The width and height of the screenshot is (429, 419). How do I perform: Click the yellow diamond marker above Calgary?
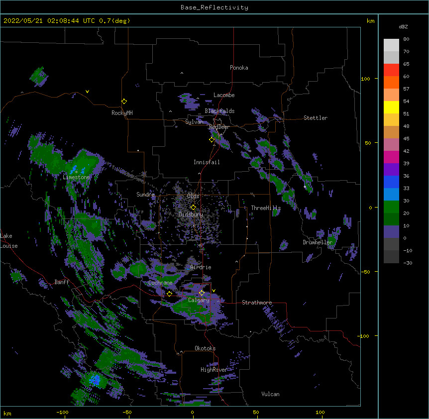point(202,293)
